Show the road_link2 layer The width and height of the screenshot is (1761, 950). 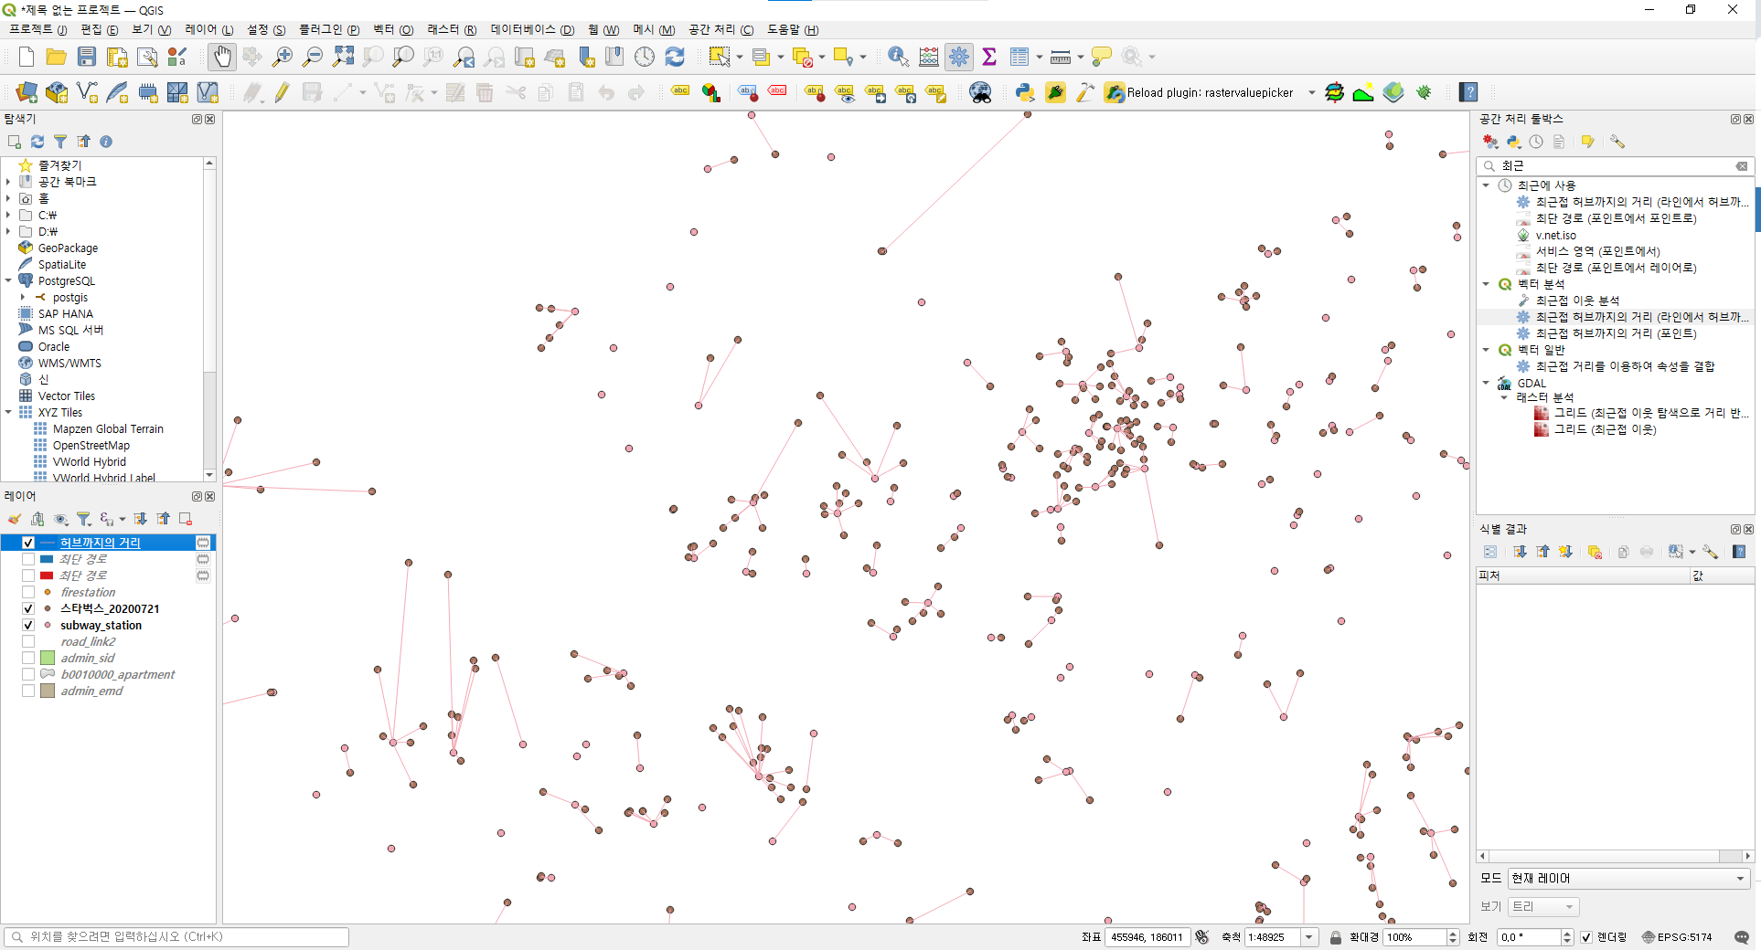click(x=27, y=641)
